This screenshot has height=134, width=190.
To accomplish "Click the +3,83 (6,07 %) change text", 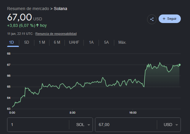I will point(21,25).
